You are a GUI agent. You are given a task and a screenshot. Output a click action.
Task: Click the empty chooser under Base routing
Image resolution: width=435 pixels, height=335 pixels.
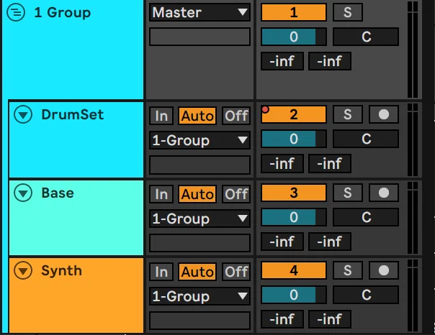tap(199, 243)
